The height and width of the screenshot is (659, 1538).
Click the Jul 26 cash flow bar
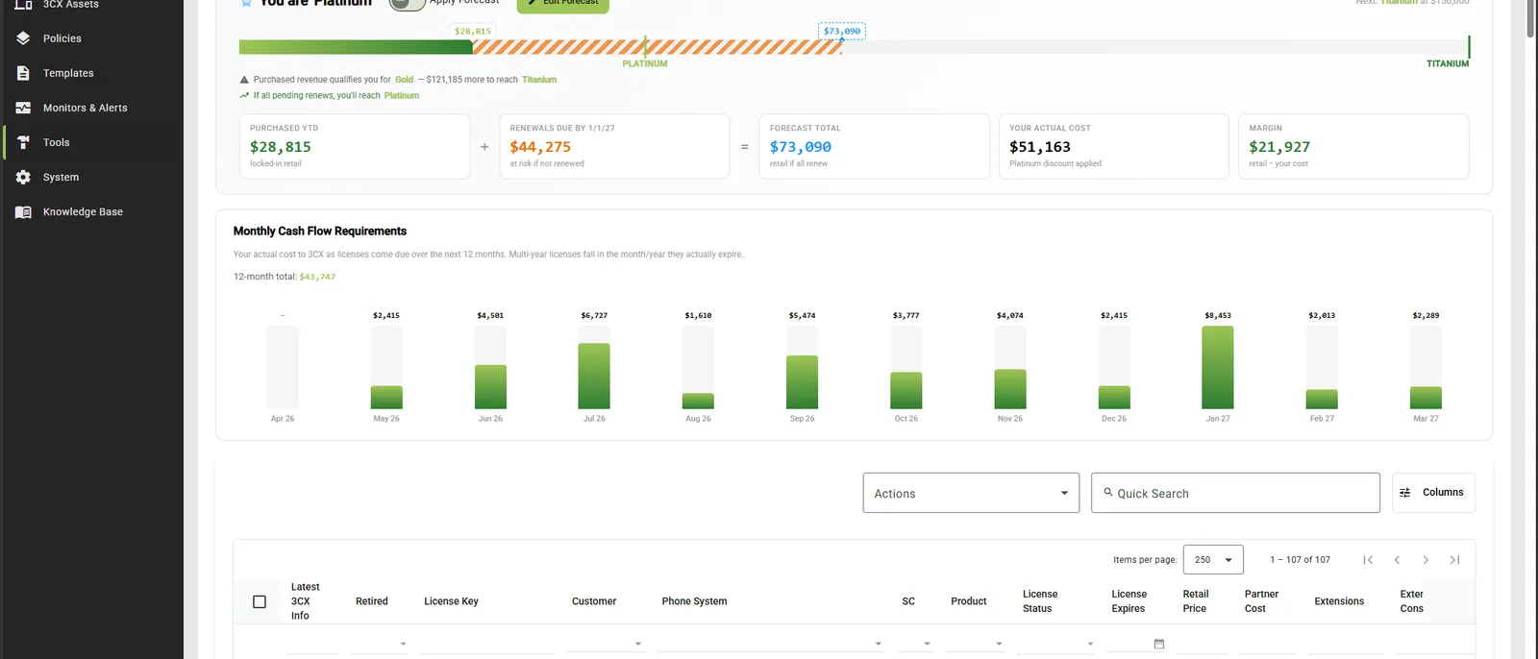pos(594,376)
